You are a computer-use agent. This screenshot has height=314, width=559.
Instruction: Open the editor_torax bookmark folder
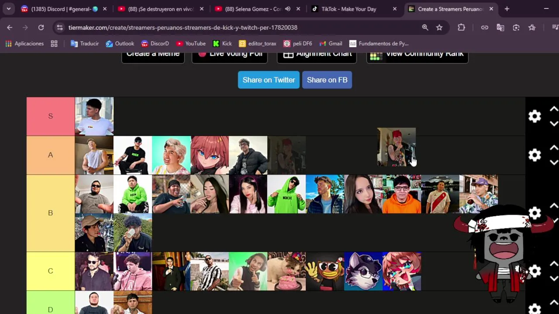click(x=258, y=44)
